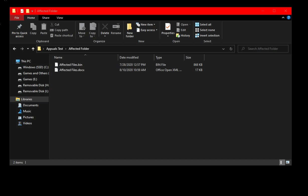Click Select all
The width and height of the screenshot is (308, 196).
(x=203, y=24)
